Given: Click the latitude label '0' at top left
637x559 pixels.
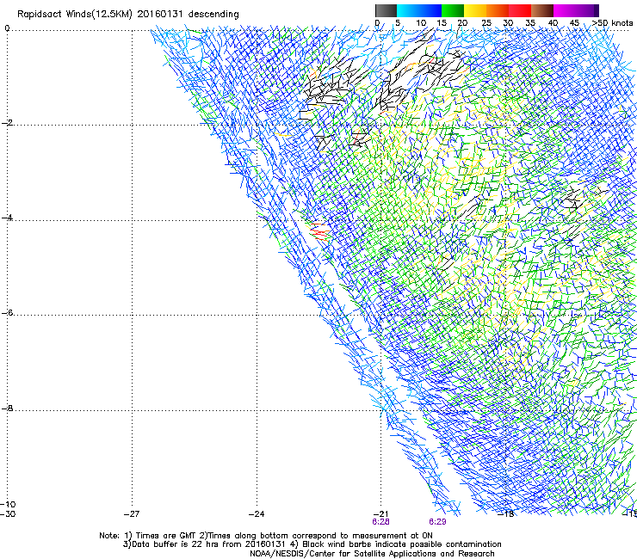Looking at the screenshot, I should click(7, 28).
